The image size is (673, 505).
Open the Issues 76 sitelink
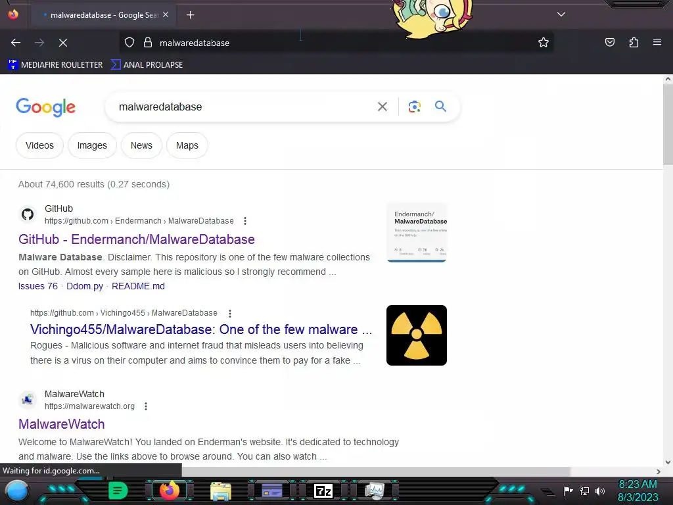37,286
